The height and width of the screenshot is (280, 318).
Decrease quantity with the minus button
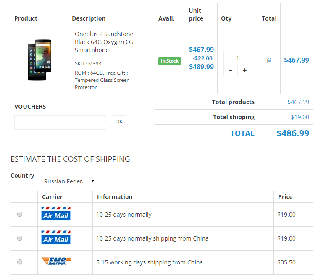point(230,71)
